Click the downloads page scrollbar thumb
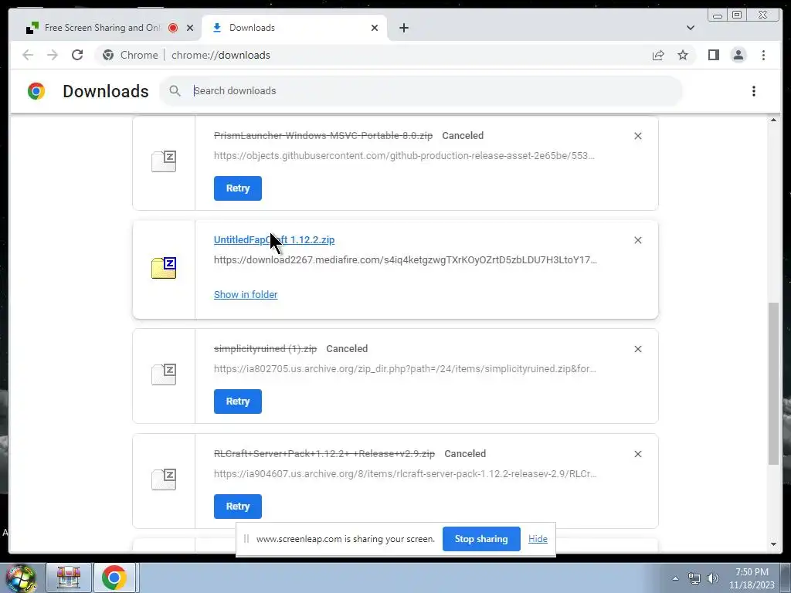791x593 pixels. click(x=773, y=383)
